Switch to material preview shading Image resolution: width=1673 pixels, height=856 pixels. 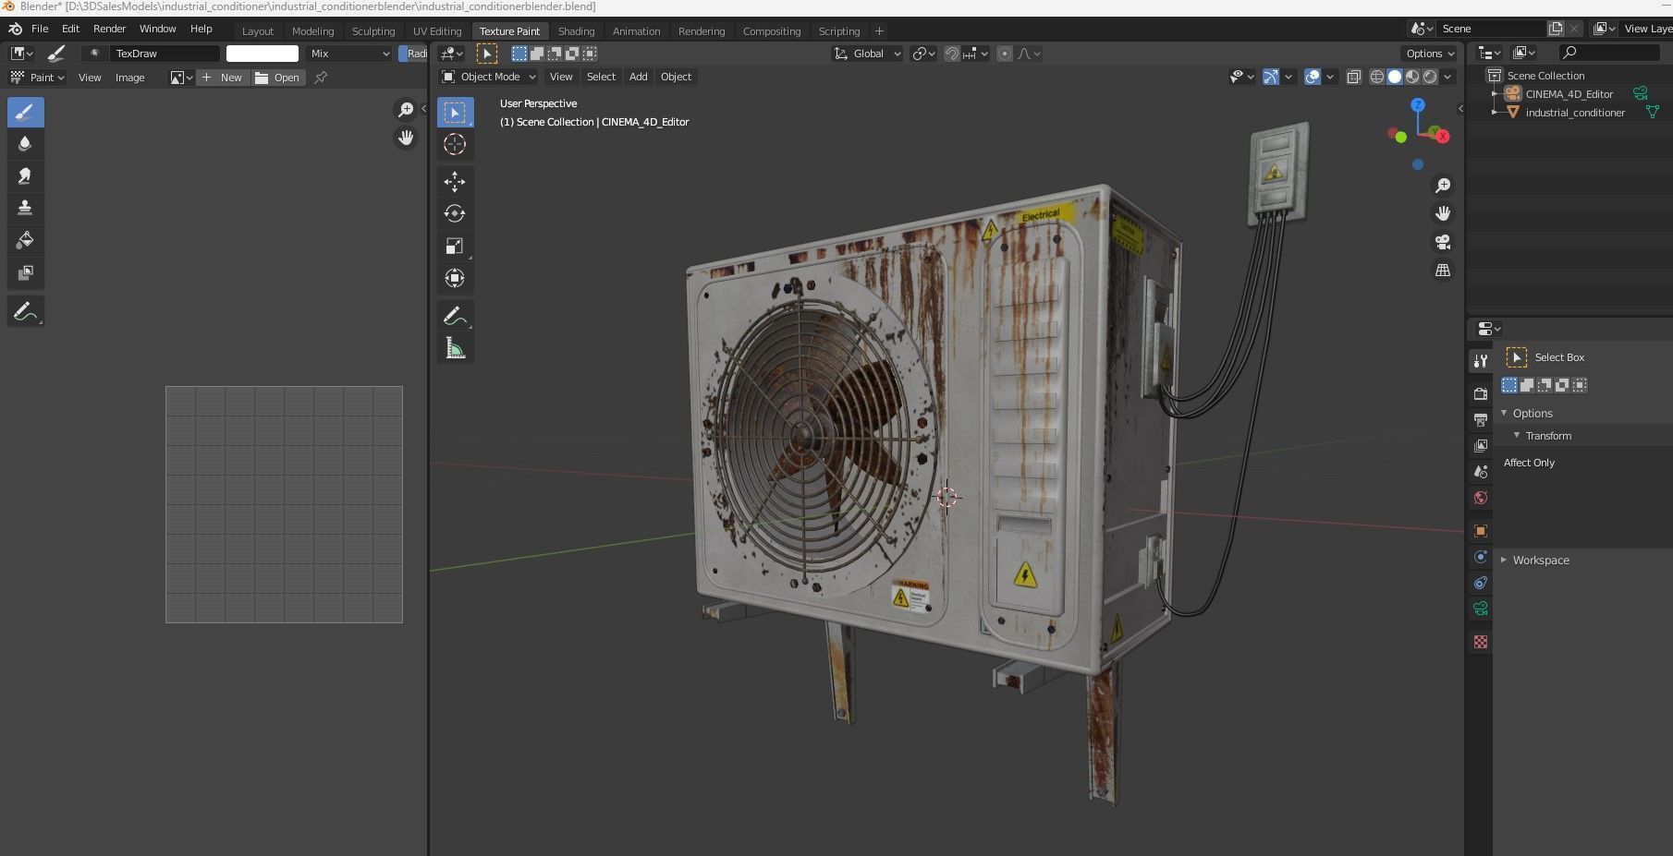1412,77
